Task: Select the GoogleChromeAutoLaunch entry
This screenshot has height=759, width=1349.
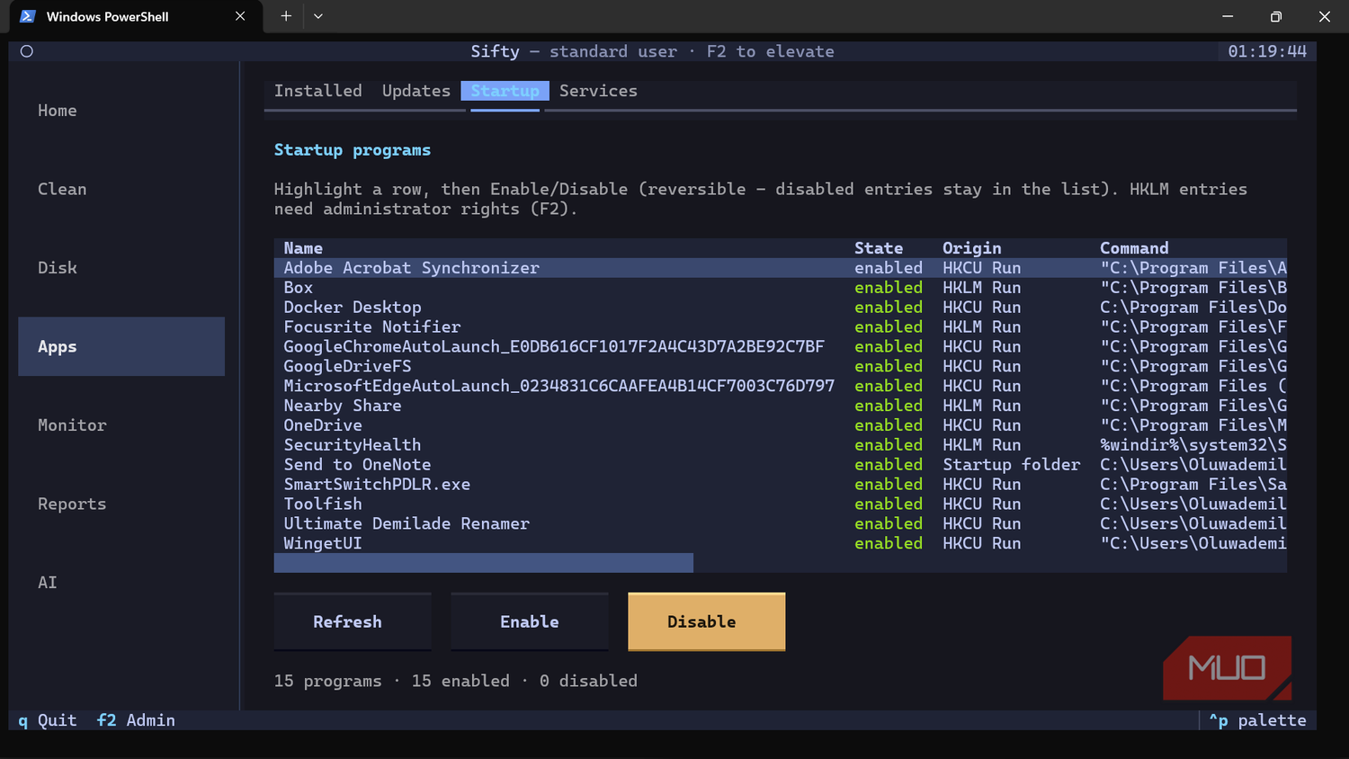Action: (x=781, y=346)
